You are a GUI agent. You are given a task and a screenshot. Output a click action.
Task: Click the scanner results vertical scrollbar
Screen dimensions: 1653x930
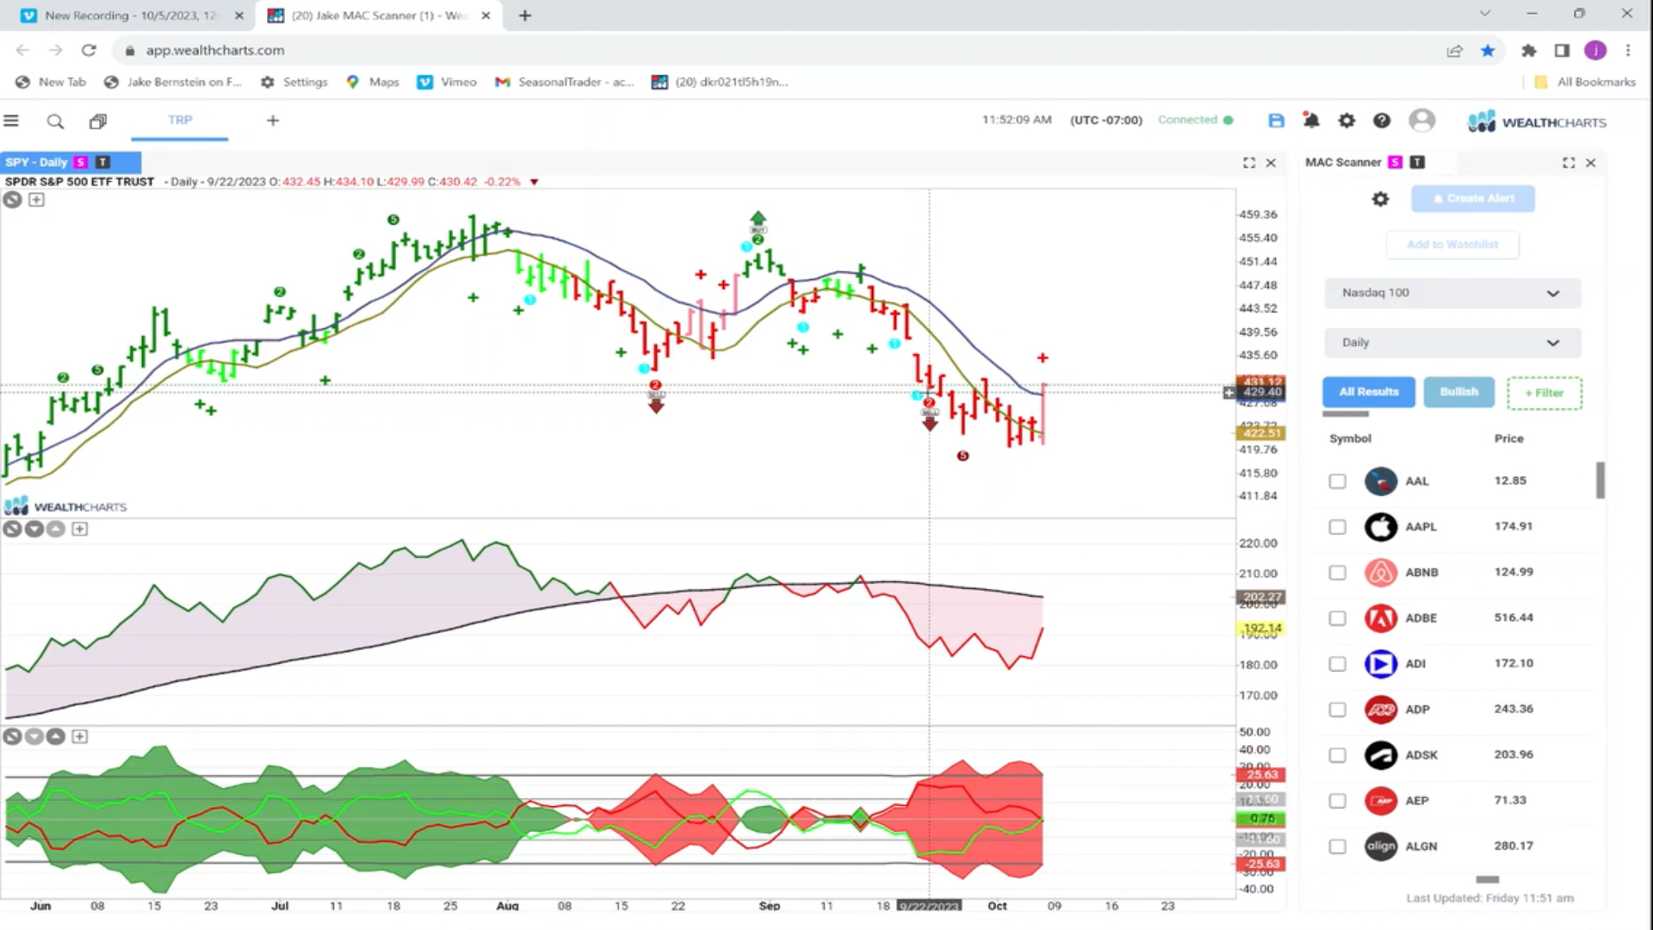tap(1600, 480)
